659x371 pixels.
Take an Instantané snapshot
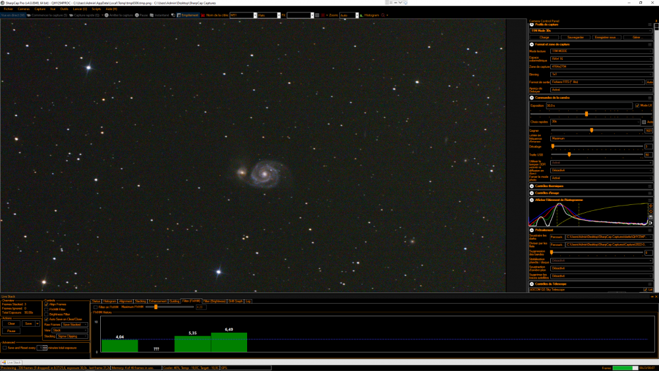tap(159, 15)
